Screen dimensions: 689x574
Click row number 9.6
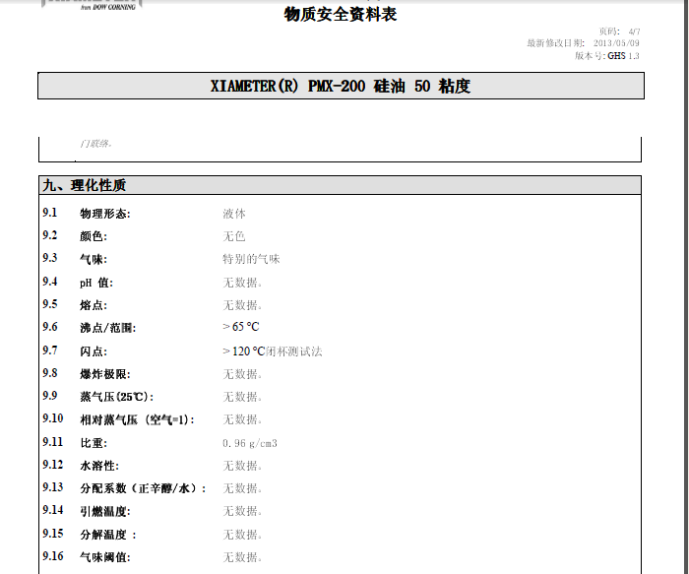tap(50, 327)
